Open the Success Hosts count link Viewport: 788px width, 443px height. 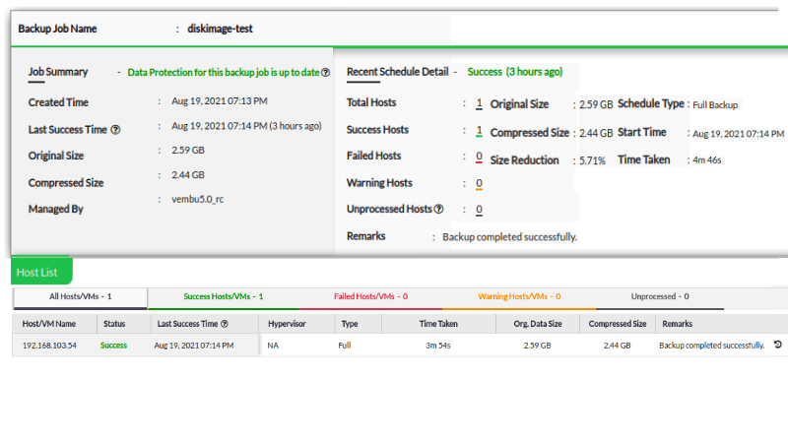[x=479, y=130]
